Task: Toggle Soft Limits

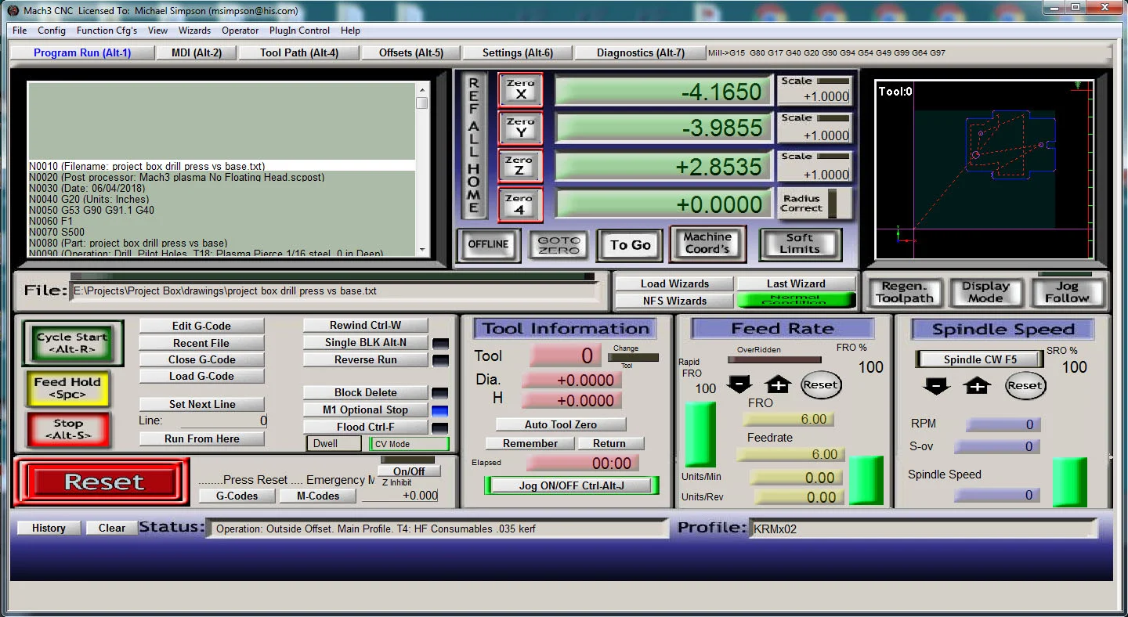Action: (800, 244)
